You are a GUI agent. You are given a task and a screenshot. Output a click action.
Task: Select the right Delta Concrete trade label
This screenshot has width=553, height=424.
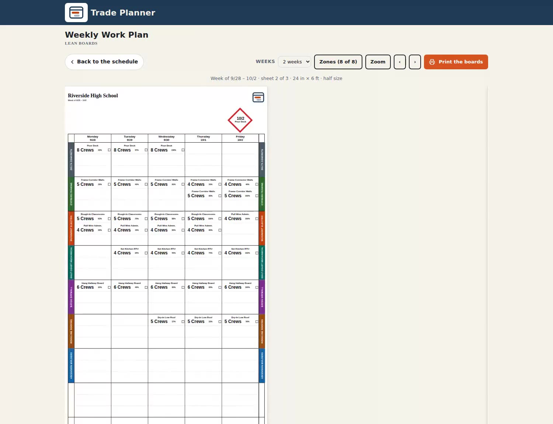pos(262,160)
